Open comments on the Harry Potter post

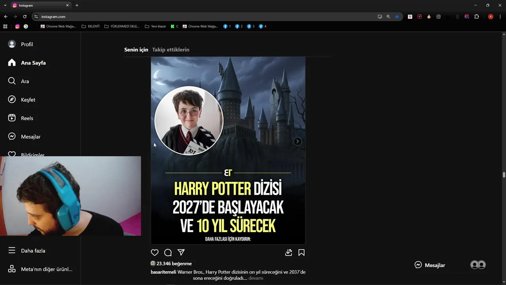click(168, 253)
